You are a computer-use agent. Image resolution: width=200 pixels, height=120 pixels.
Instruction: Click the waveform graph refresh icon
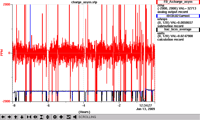68,117
